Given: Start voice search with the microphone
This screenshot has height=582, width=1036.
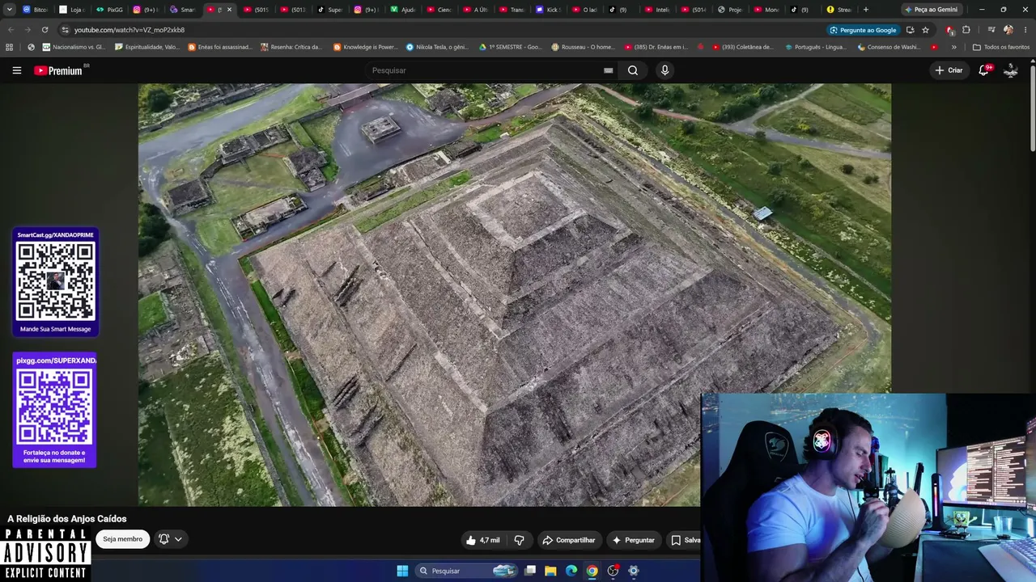Looking at the screenshot, I should [x=664, y=70].
